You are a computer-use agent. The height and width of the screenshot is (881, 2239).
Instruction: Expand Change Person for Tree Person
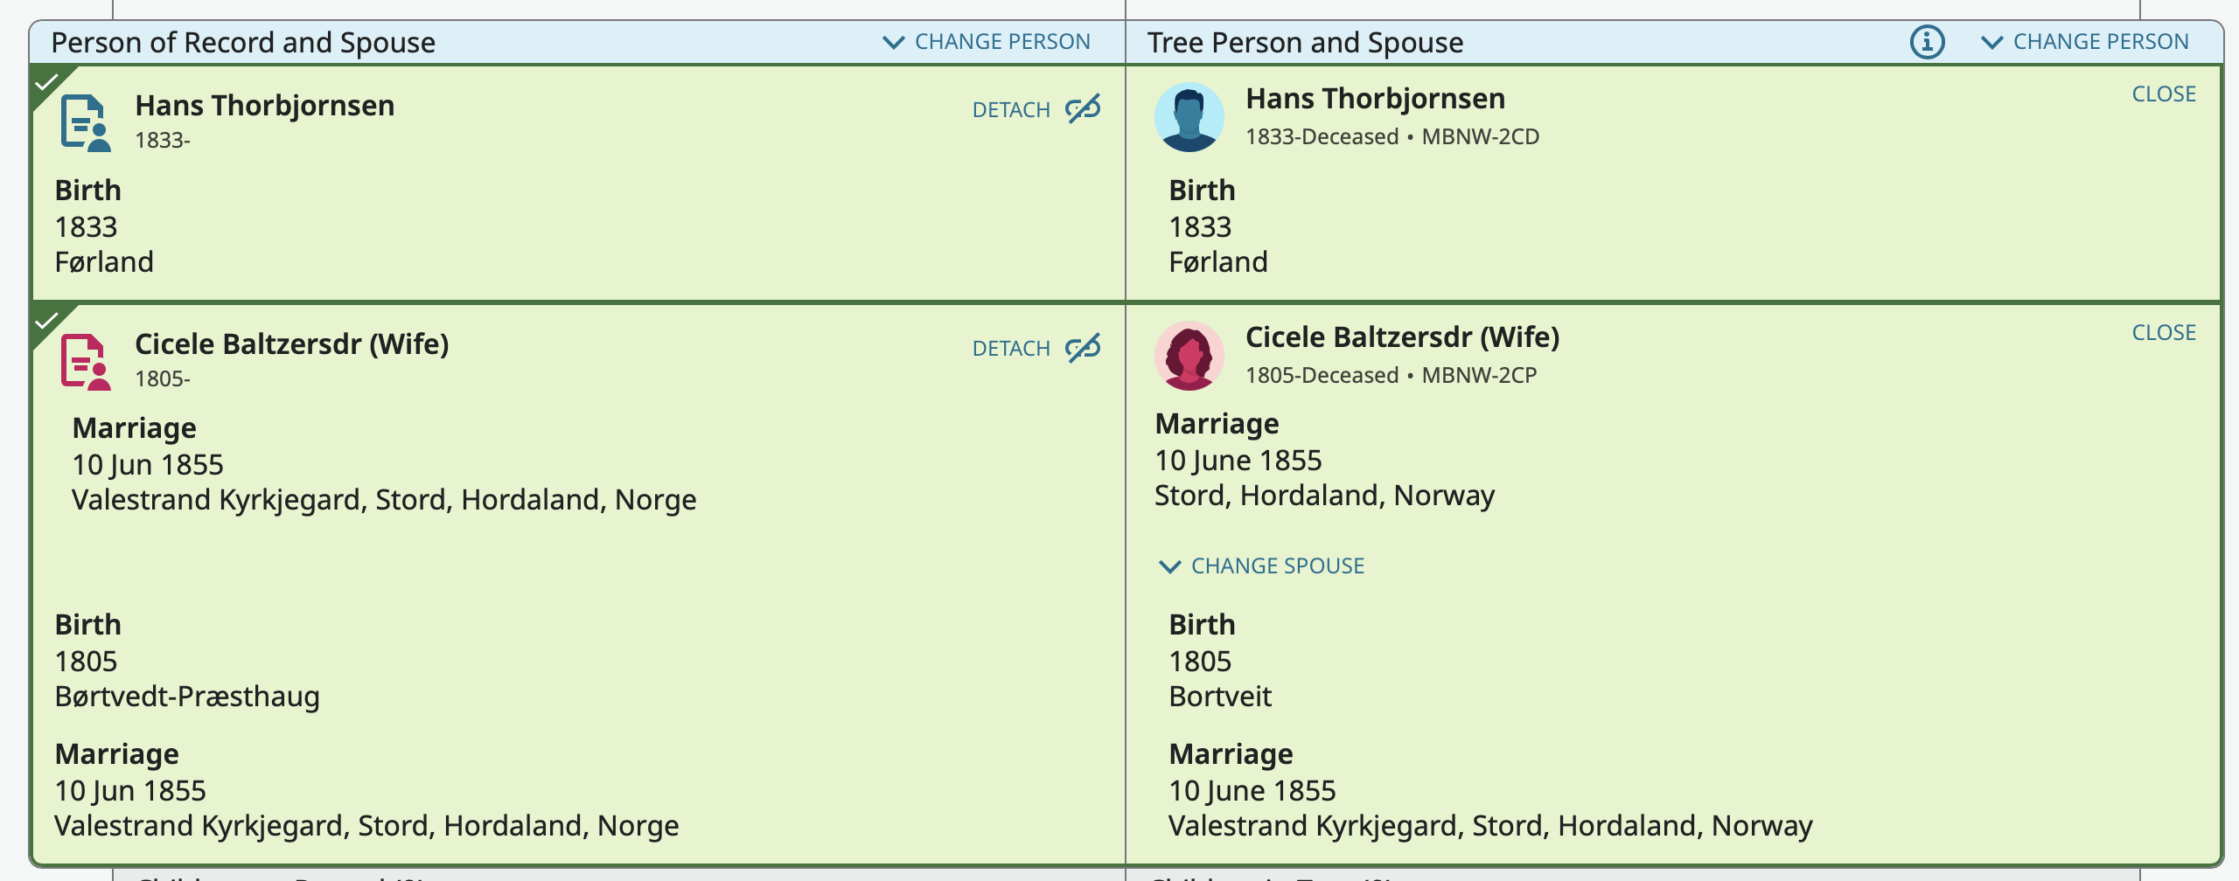[2085, 42]
